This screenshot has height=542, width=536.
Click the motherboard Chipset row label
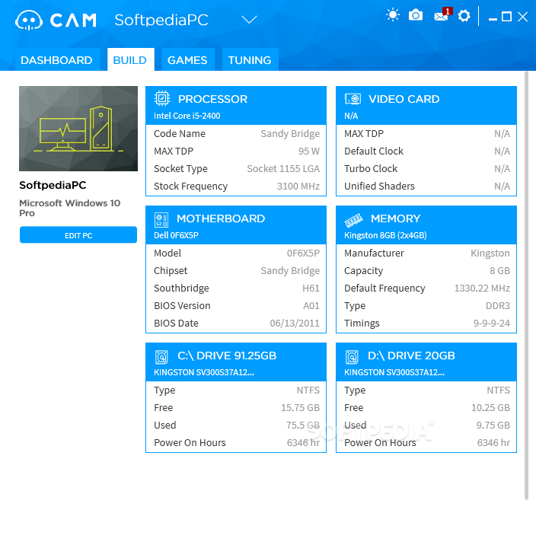click(x=171, y=271)
